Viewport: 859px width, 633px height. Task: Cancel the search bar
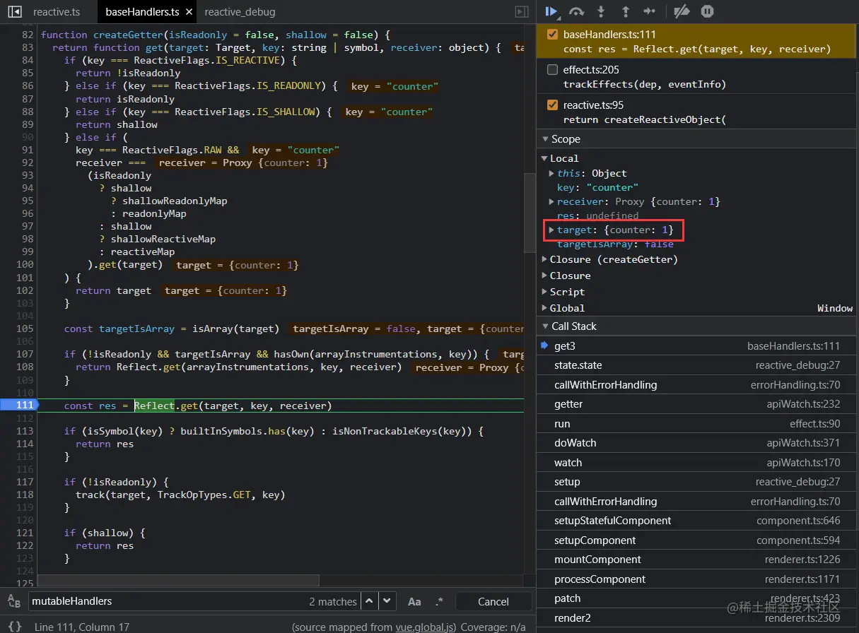coord(493,601)
